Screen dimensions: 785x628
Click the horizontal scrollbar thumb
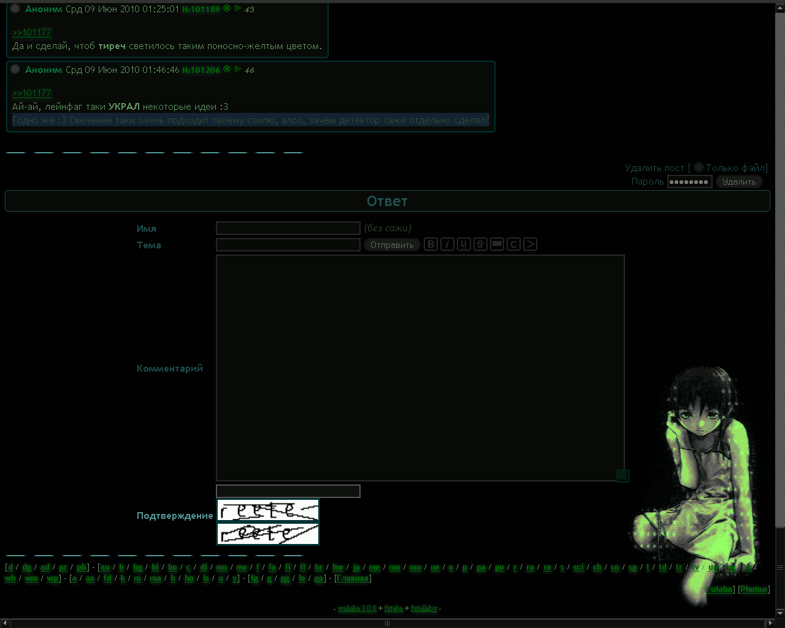pos(387,623)
